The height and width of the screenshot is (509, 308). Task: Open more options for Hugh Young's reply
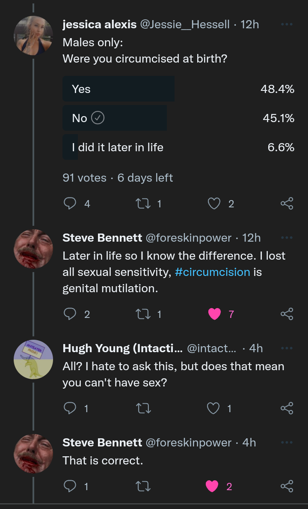(287, 348)
